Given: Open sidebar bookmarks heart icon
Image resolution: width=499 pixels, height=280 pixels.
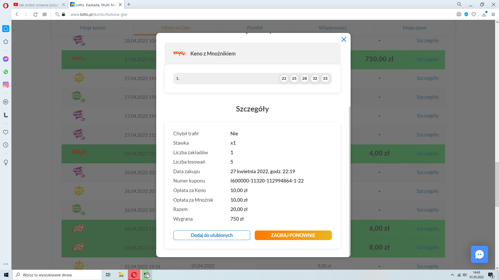Looking at the screenshot, I should (6, 132).
